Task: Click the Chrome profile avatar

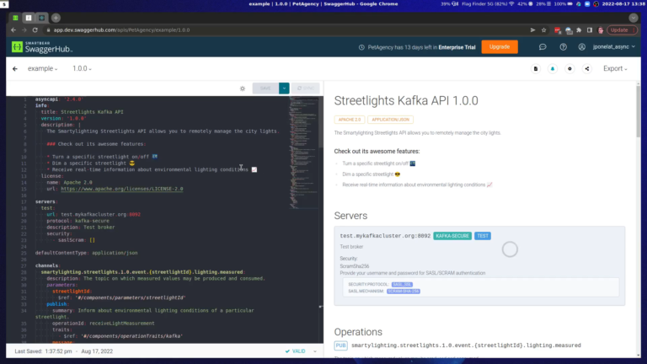Action: tap(601, 30)
